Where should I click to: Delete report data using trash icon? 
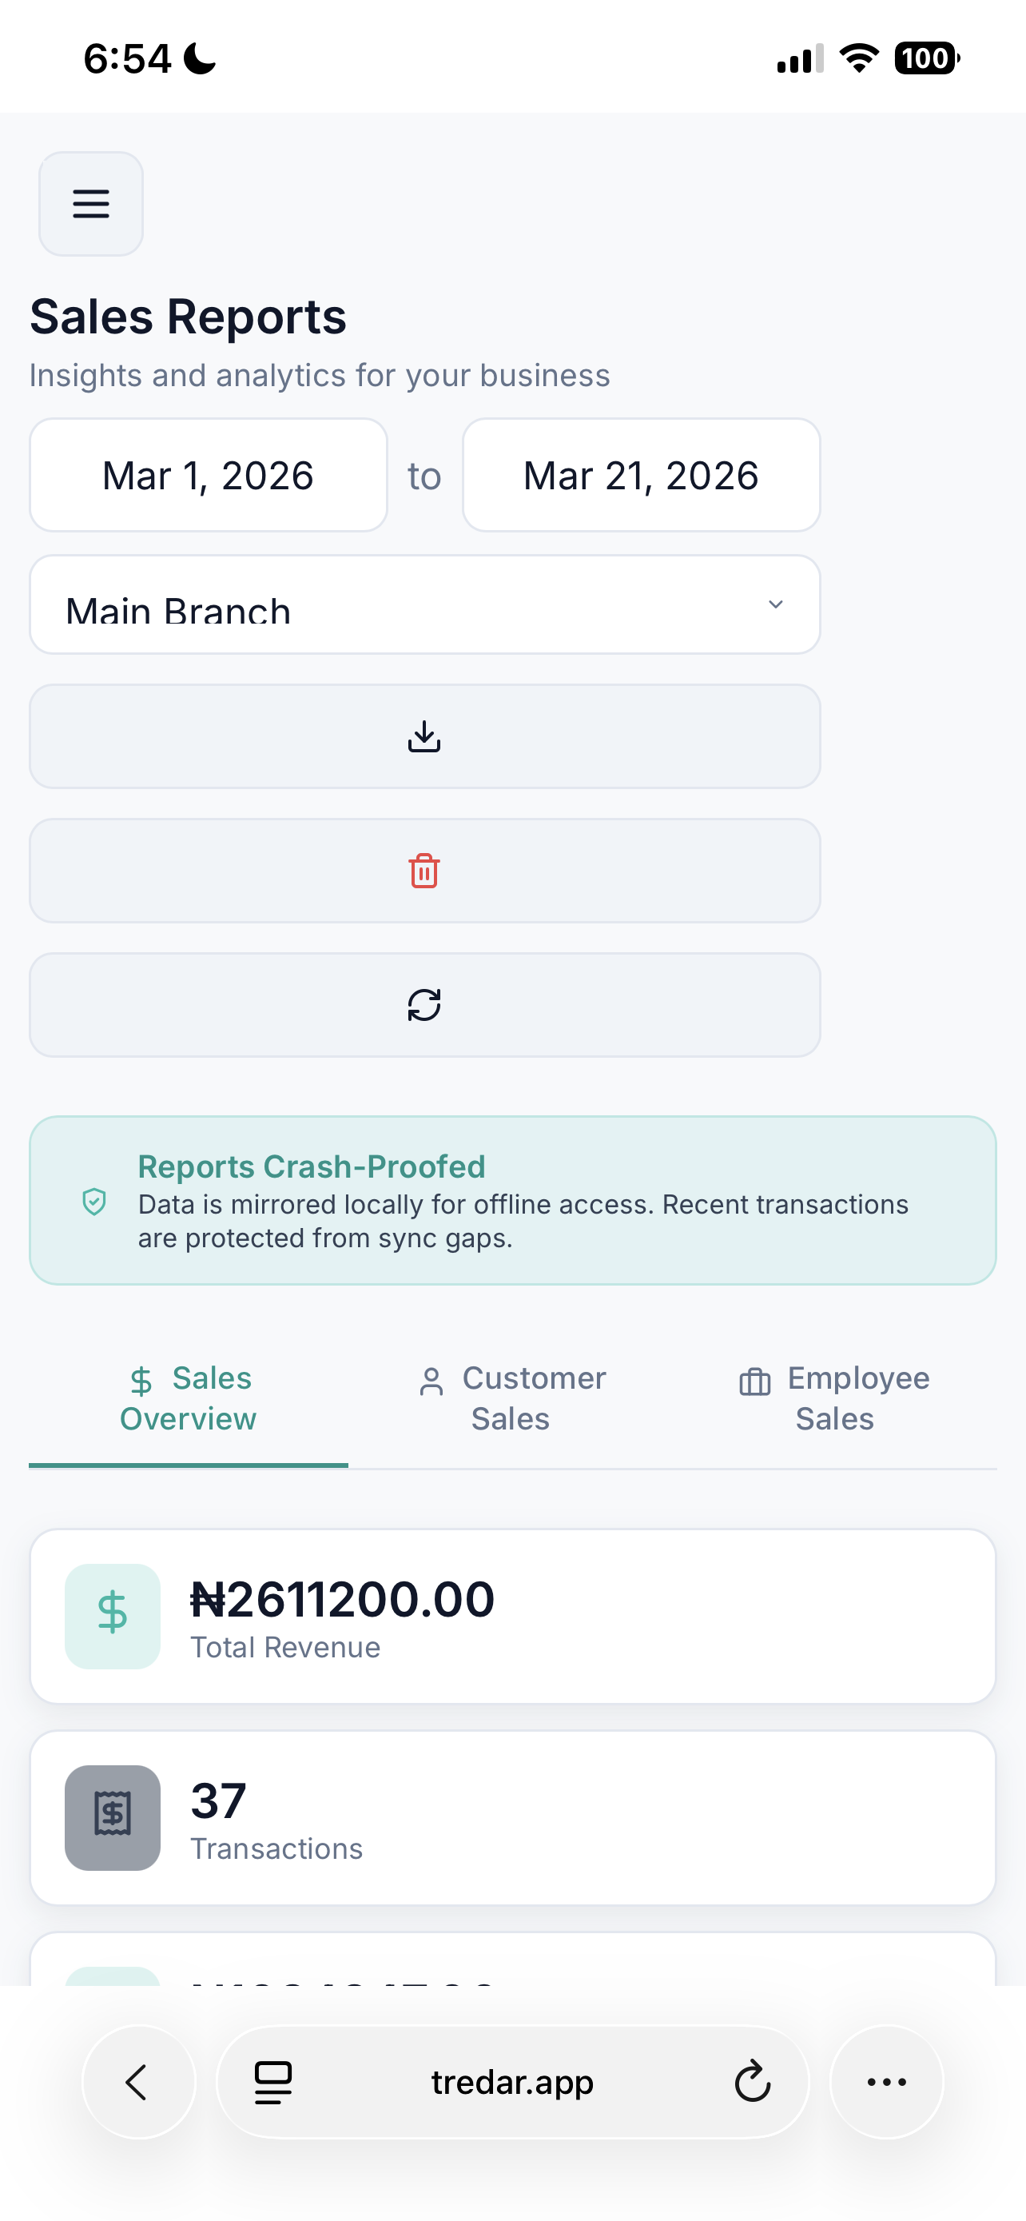424,871
